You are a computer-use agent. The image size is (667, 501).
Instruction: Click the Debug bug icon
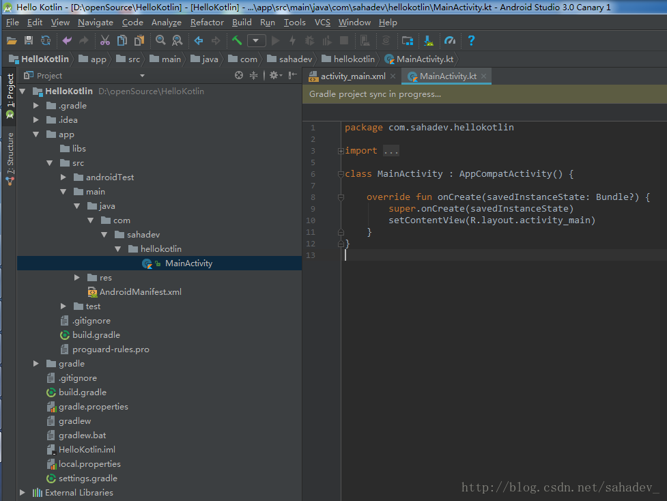310,41
